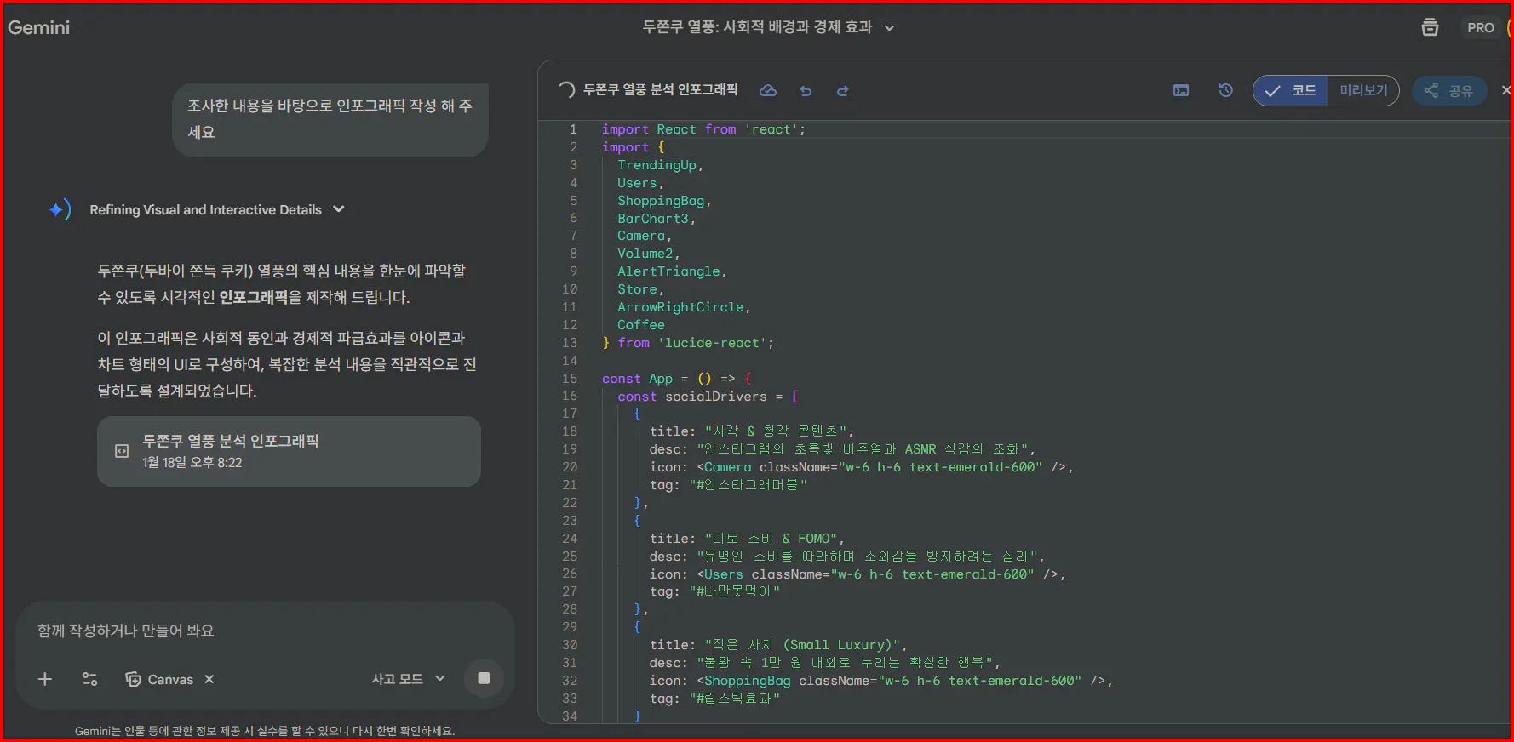Click the 공유 share button

coord(1449,90)
